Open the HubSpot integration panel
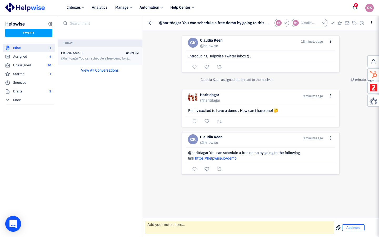 coord(373,75)
